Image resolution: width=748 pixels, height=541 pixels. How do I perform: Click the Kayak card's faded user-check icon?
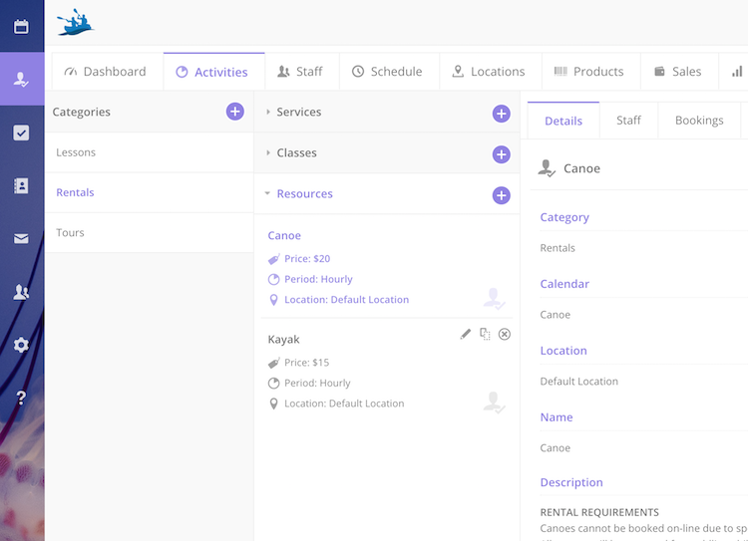click(x=495, y=403)
